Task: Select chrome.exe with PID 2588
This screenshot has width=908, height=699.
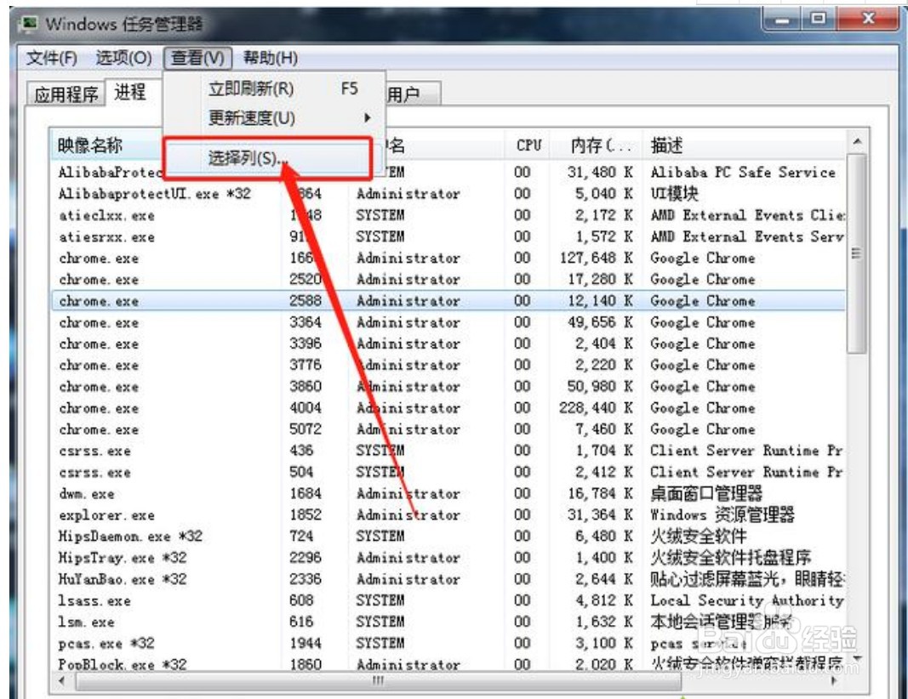Action: (448, 301)
